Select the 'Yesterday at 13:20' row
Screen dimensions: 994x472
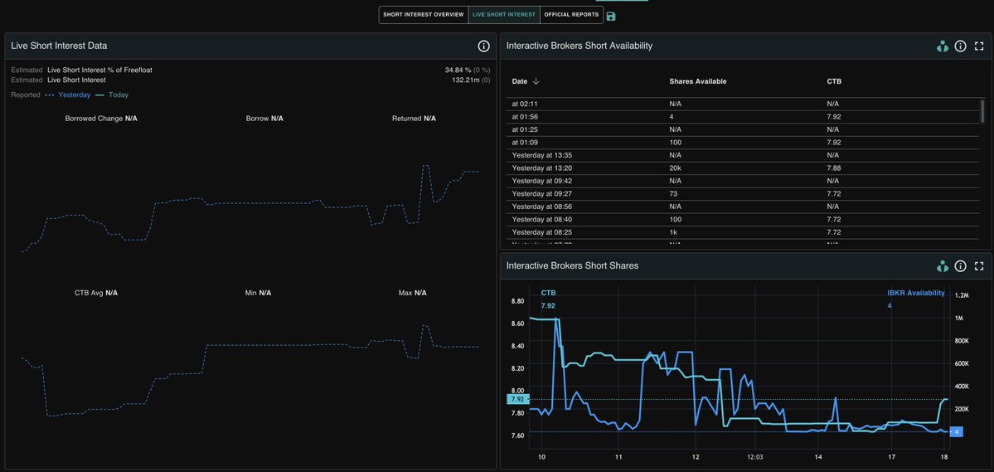pos(742,168)
